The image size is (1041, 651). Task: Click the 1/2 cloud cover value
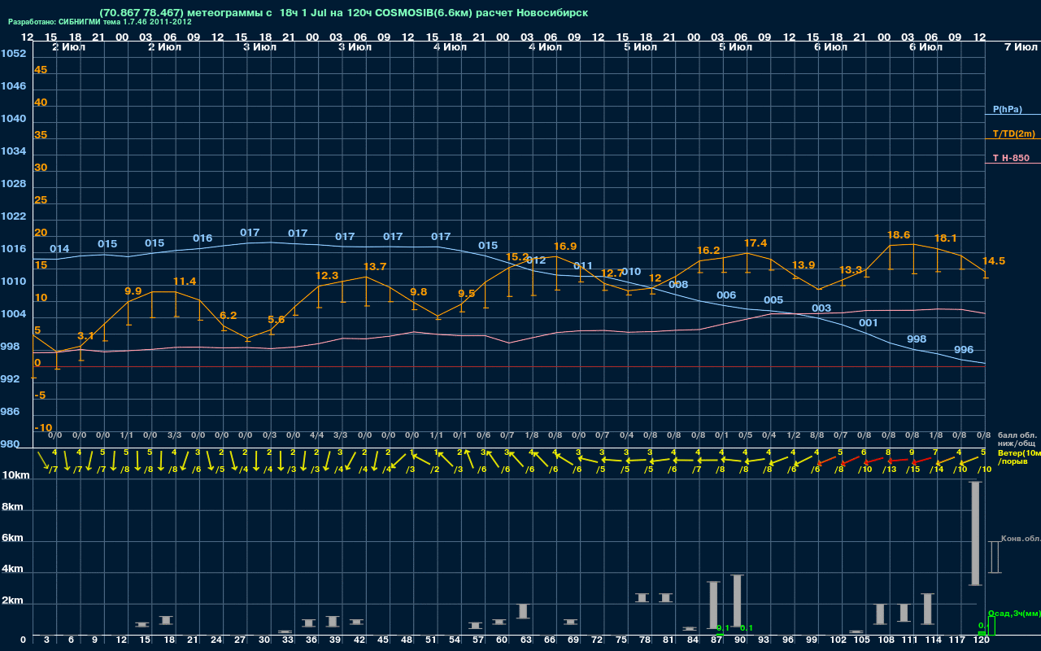(x=793, y=435)
